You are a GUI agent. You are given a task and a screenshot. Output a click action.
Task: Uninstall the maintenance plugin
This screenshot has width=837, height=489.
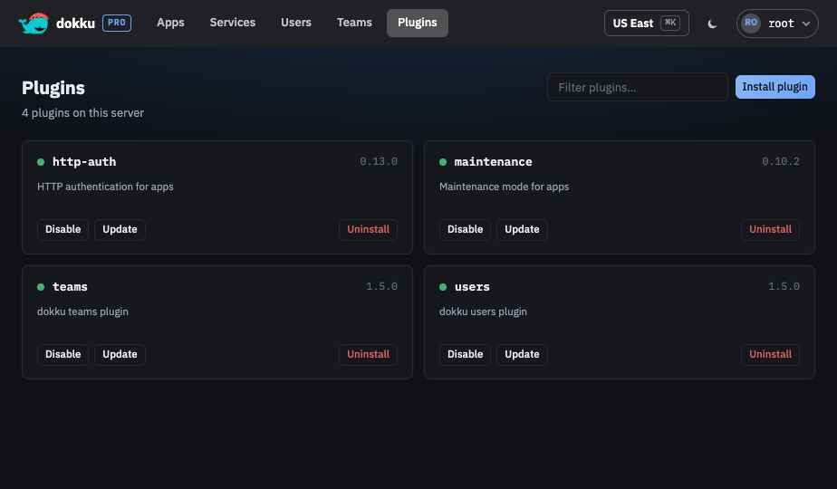pyautogui.click(x=770, y=229)
